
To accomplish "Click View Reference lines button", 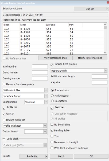I will coord(55,58).
